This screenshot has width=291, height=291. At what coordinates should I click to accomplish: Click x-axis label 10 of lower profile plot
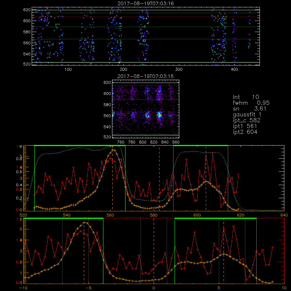coord(284,288)
